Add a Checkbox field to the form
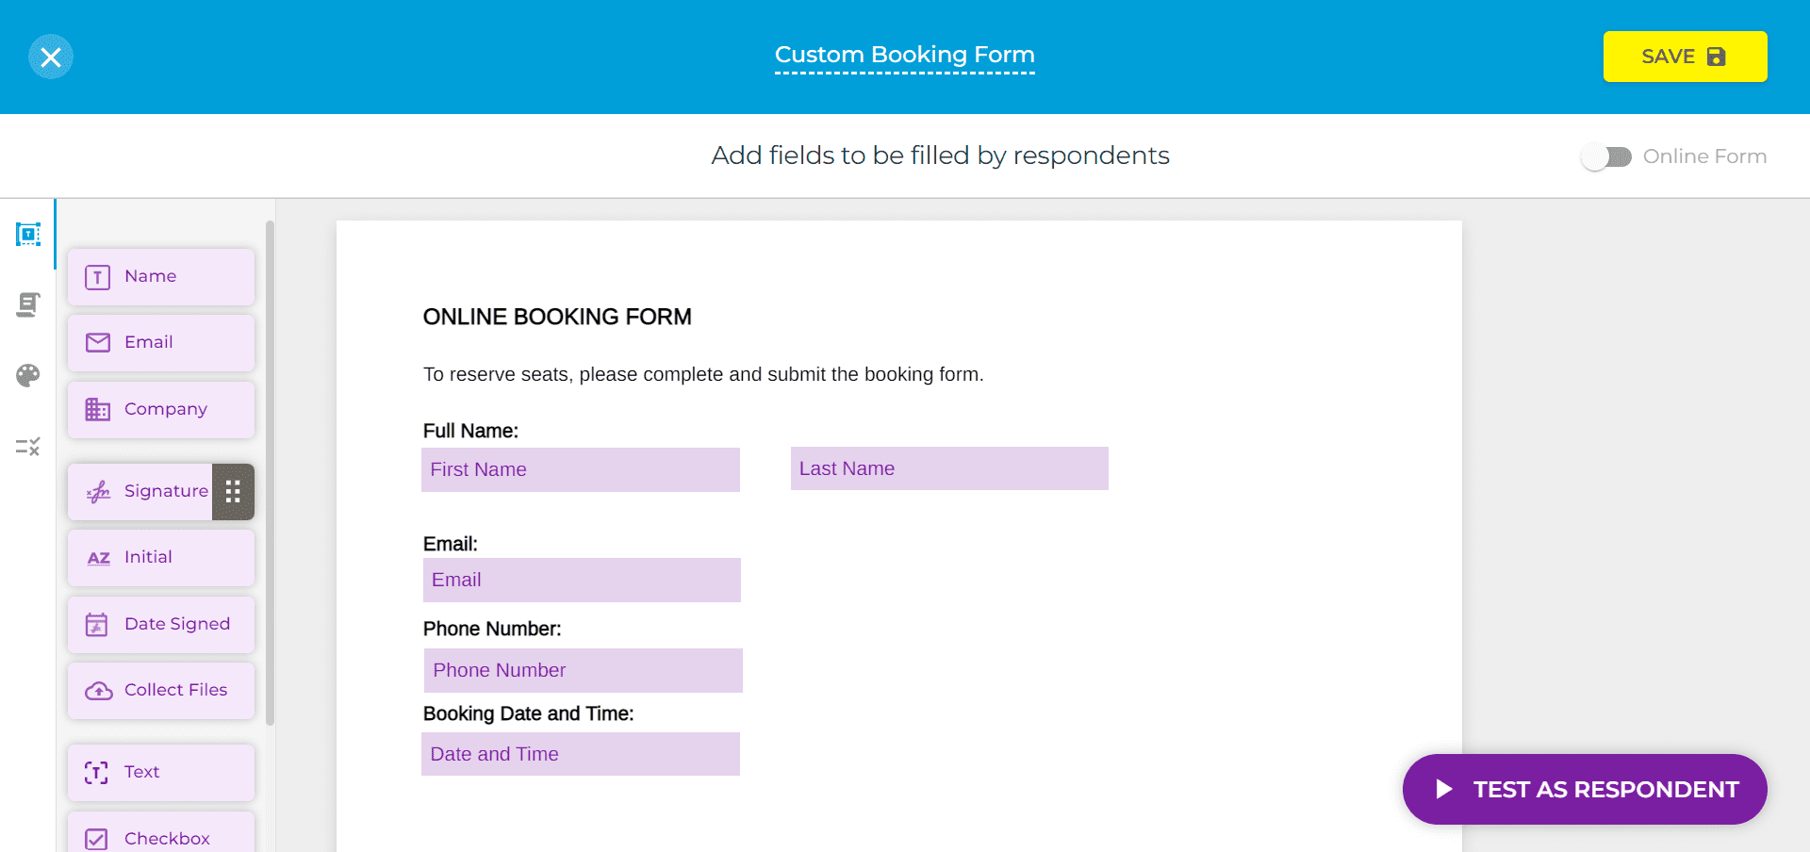This screenshot has height=852, width=1810. point(160,837)
